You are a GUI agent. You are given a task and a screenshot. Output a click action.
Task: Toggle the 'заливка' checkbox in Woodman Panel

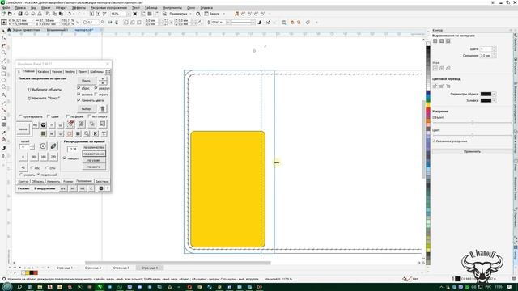79,95
